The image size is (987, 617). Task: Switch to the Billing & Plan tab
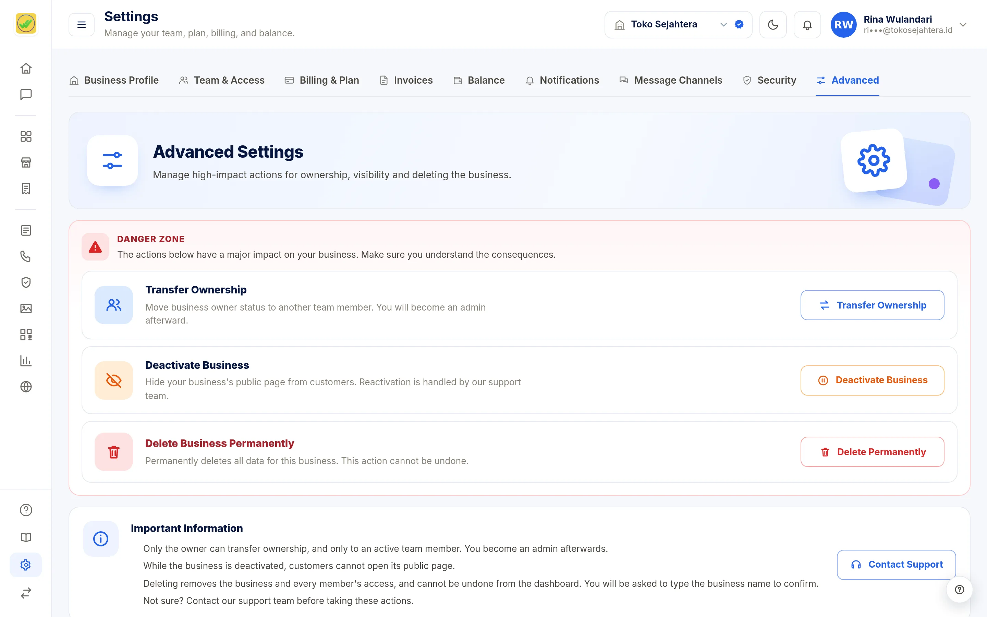coord(322,81)
